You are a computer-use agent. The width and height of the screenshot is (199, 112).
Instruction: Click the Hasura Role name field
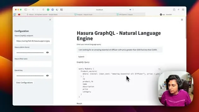pos(33,64)
